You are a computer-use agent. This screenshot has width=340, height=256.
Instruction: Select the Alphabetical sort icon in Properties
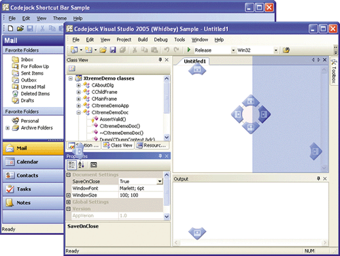(81, 165)
